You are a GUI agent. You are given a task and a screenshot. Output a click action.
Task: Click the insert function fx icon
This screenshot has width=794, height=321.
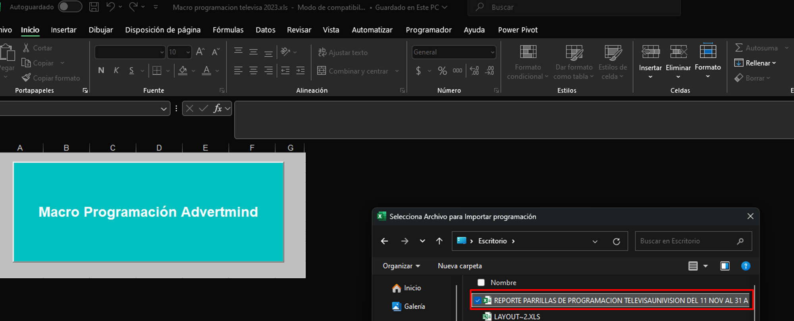pos(218,108)
